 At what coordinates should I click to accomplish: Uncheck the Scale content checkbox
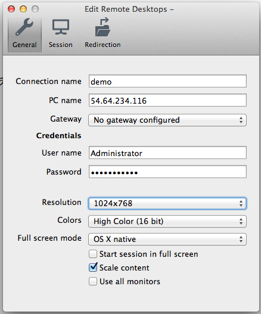93,268
